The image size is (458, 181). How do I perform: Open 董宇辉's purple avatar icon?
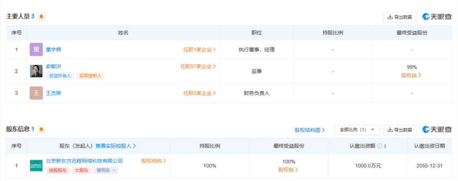click(36, 49)
